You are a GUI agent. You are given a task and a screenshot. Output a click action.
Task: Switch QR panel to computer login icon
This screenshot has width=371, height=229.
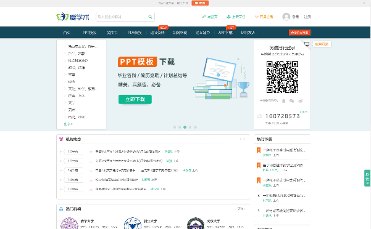pyautogui.click(x=307, y=44)
